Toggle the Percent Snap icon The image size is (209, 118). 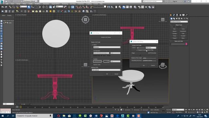(84, 7)
